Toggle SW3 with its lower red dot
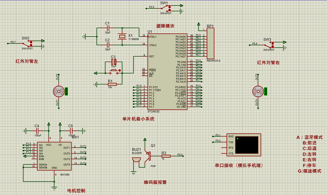327x195 pixels. pyautogui.click(x=273, y=47)
